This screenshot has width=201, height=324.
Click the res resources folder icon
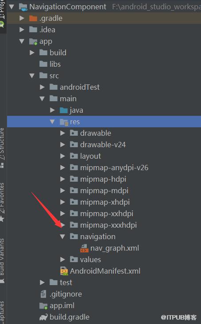click(x=64, y=122)
